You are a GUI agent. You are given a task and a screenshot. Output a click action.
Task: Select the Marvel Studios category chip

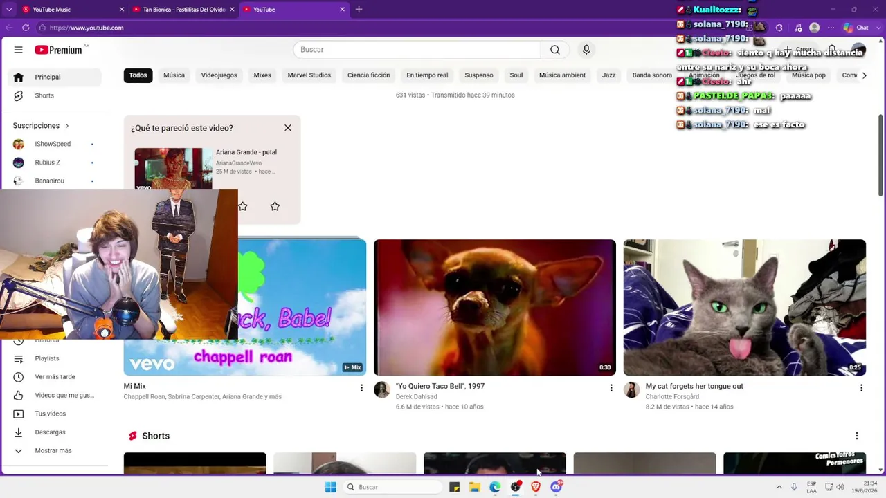point(309,75)
